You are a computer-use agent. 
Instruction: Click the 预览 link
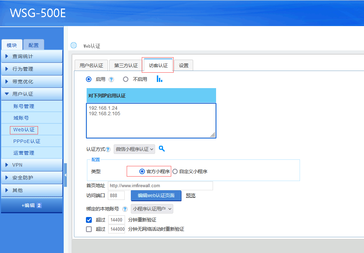(191, 195)
